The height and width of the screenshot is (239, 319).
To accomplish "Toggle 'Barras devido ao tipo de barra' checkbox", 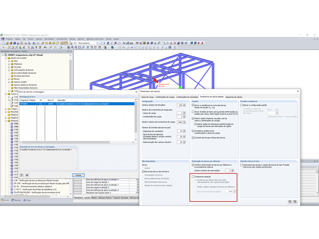I will click(143, 171).
